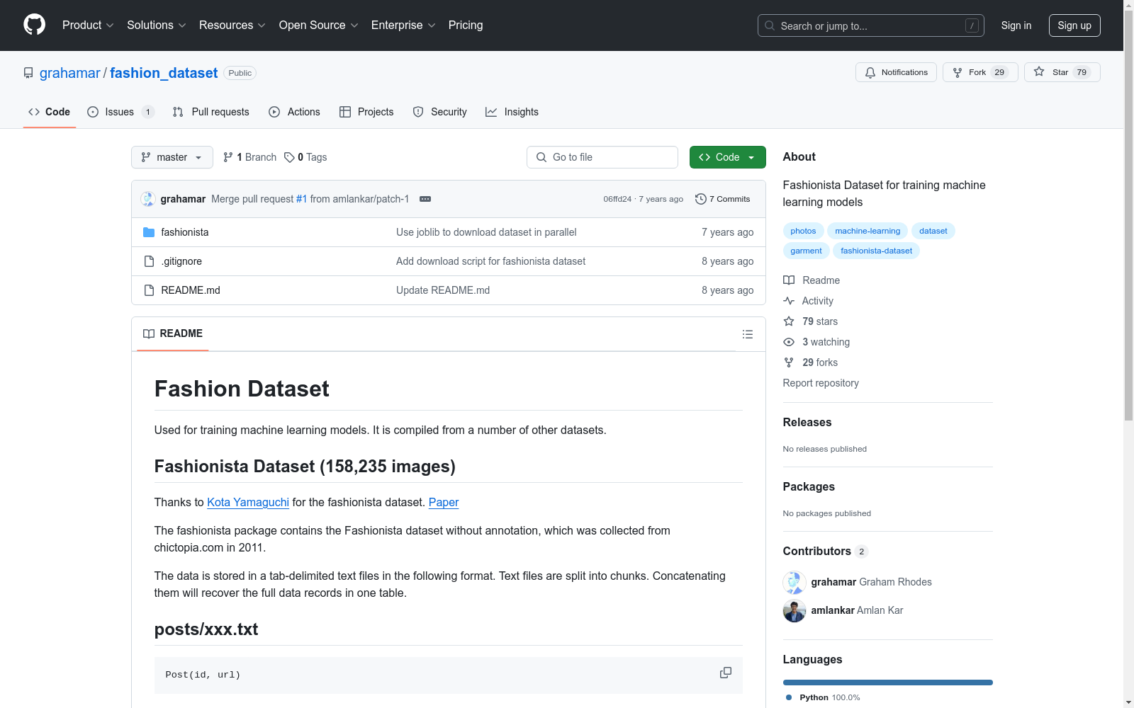Open the Insights tab
1134x708 pixels.
pyautogui.click(x=512, y=112)
